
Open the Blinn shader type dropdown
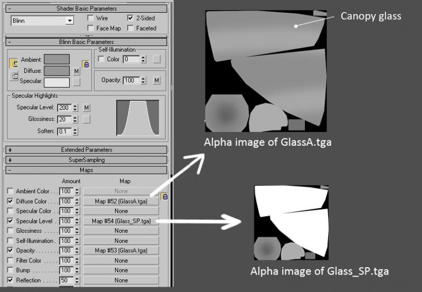(43, 21)
